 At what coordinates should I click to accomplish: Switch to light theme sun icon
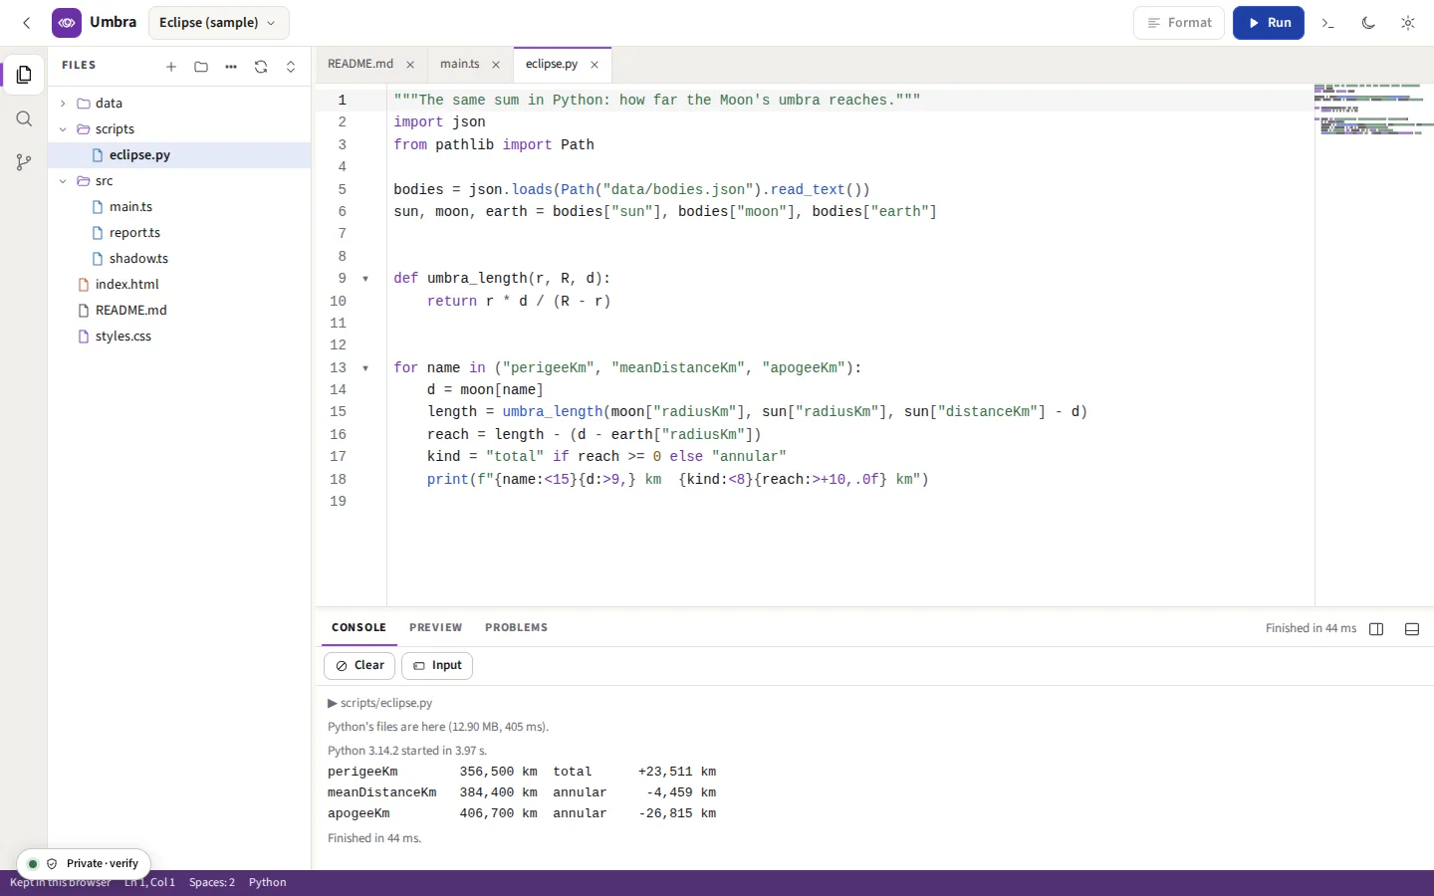click(1408, 23)
